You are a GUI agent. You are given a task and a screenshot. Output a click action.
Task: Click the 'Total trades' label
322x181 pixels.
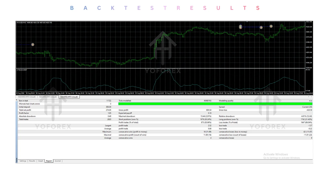(24, 119)
